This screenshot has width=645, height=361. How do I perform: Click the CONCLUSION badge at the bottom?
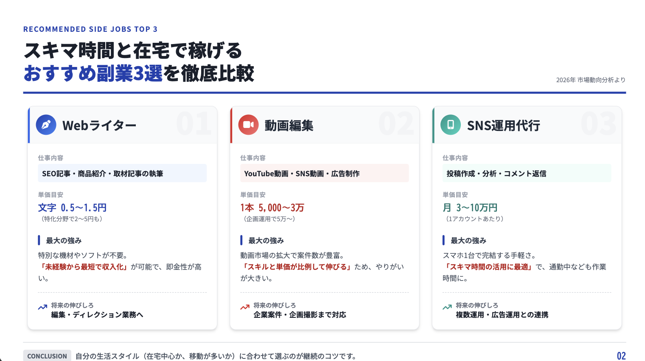(47, 356)
